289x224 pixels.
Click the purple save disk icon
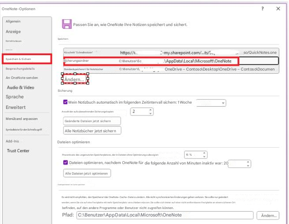coord(67,24)
